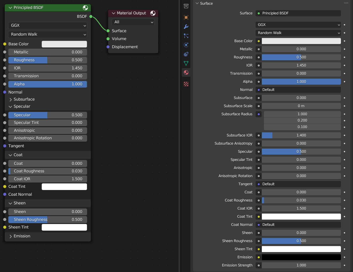This screenshot has height=272, width=353.
Task: Collapse the Principled BSDF node header chevron
Action: click(x=10, y=8)
